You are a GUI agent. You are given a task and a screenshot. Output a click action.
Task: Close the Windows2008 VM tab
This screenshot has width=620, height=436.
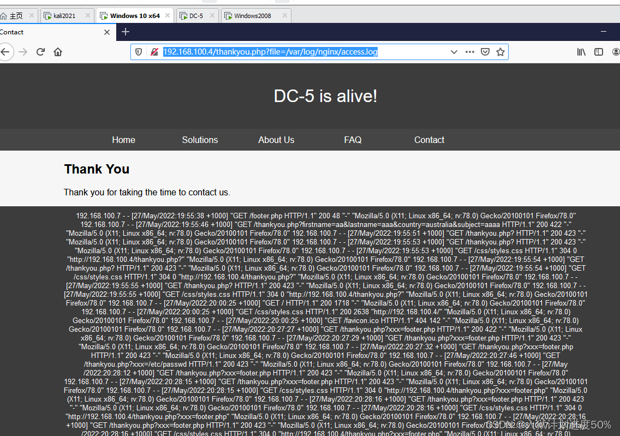click(x=285, y=15)
